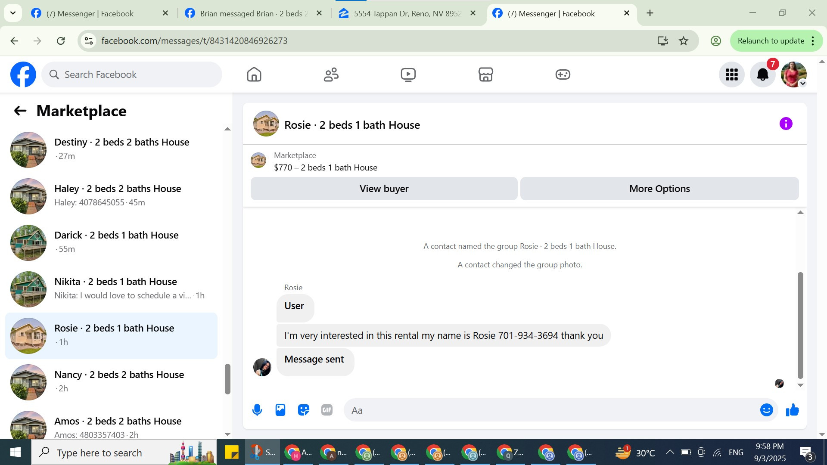Reload the current page
Viewport: 827px width, 465px height.
tap(61, 41)
